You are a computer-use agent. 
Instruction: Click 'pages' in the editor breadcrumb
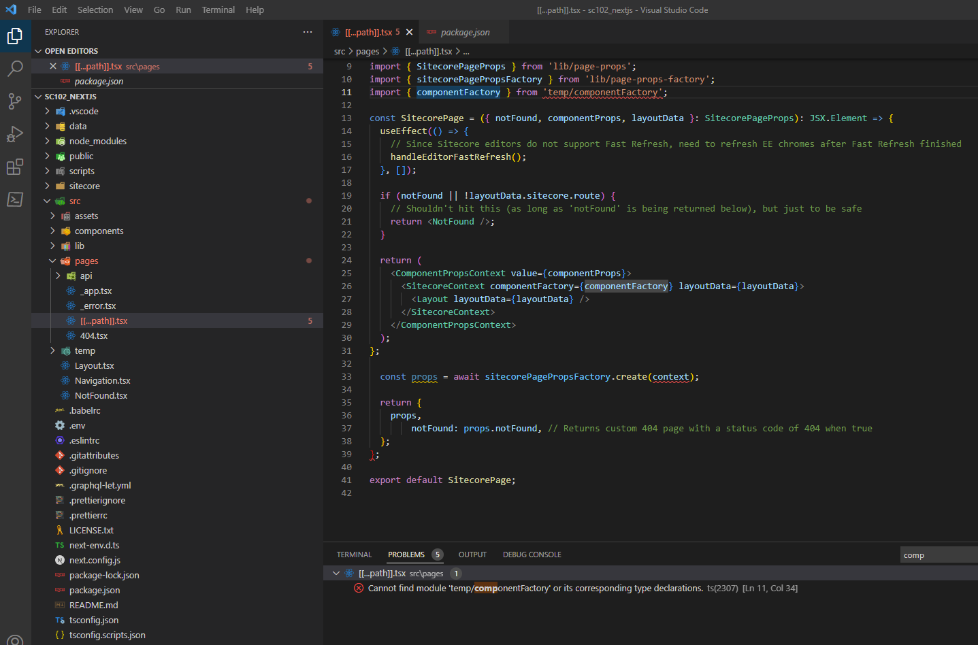[368, 51]
